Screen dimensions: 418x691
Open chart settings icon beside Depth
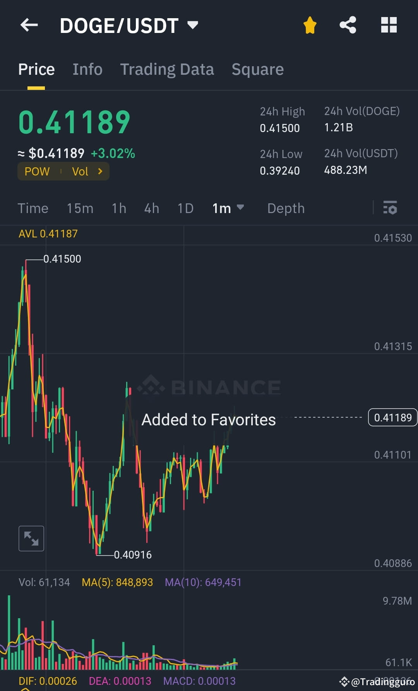(390, 208)
